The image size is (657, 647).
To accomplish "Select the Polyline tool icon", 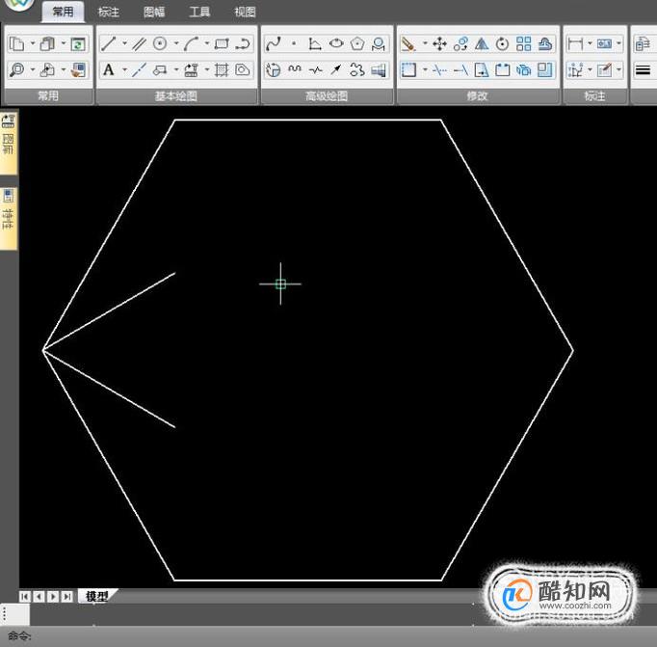I will 243,43.
